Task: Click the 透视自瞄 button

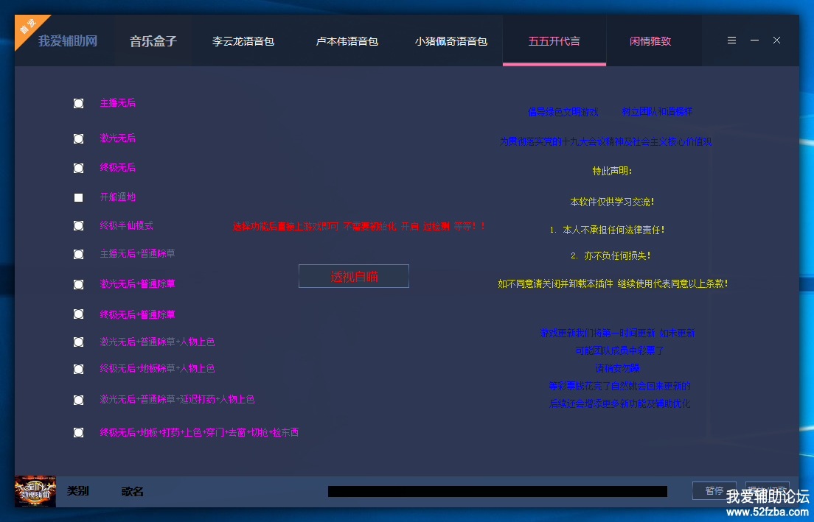Action: 353,276
